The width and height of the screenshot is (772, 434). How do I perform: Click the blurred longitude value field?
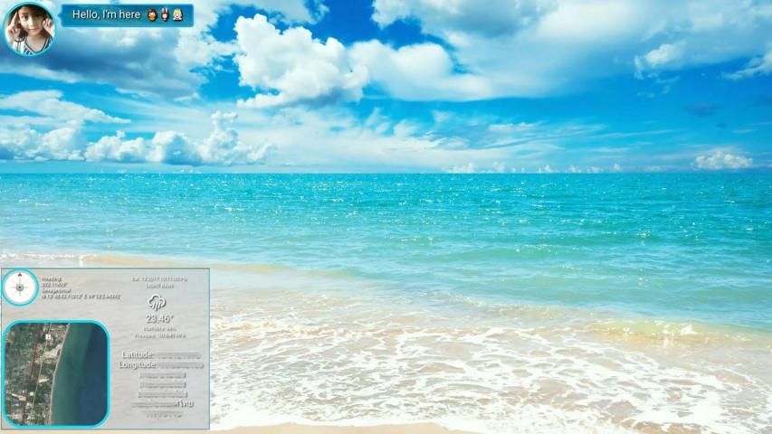click(182, 366)
